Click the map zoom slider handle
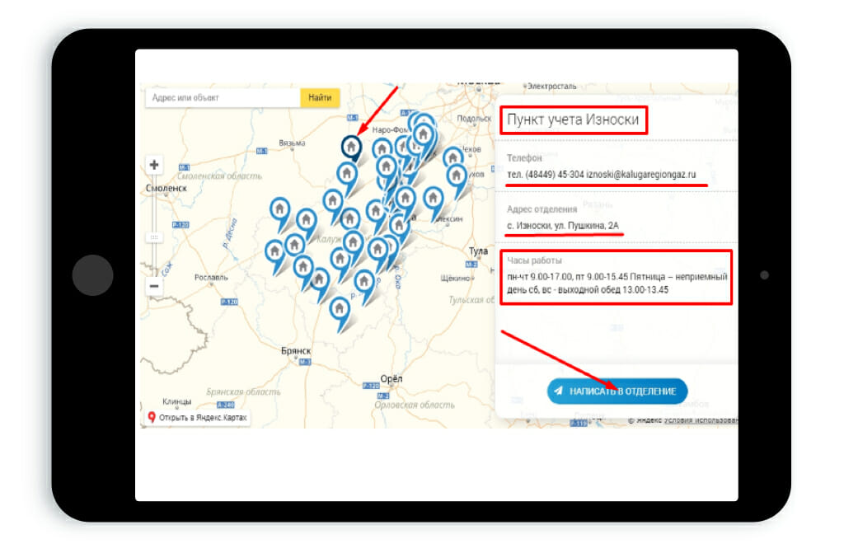This screenshot has height=553, width=844. (x=154, y=237)
